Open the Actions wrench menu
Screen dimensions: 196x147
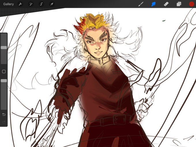[x=20, y=4]
